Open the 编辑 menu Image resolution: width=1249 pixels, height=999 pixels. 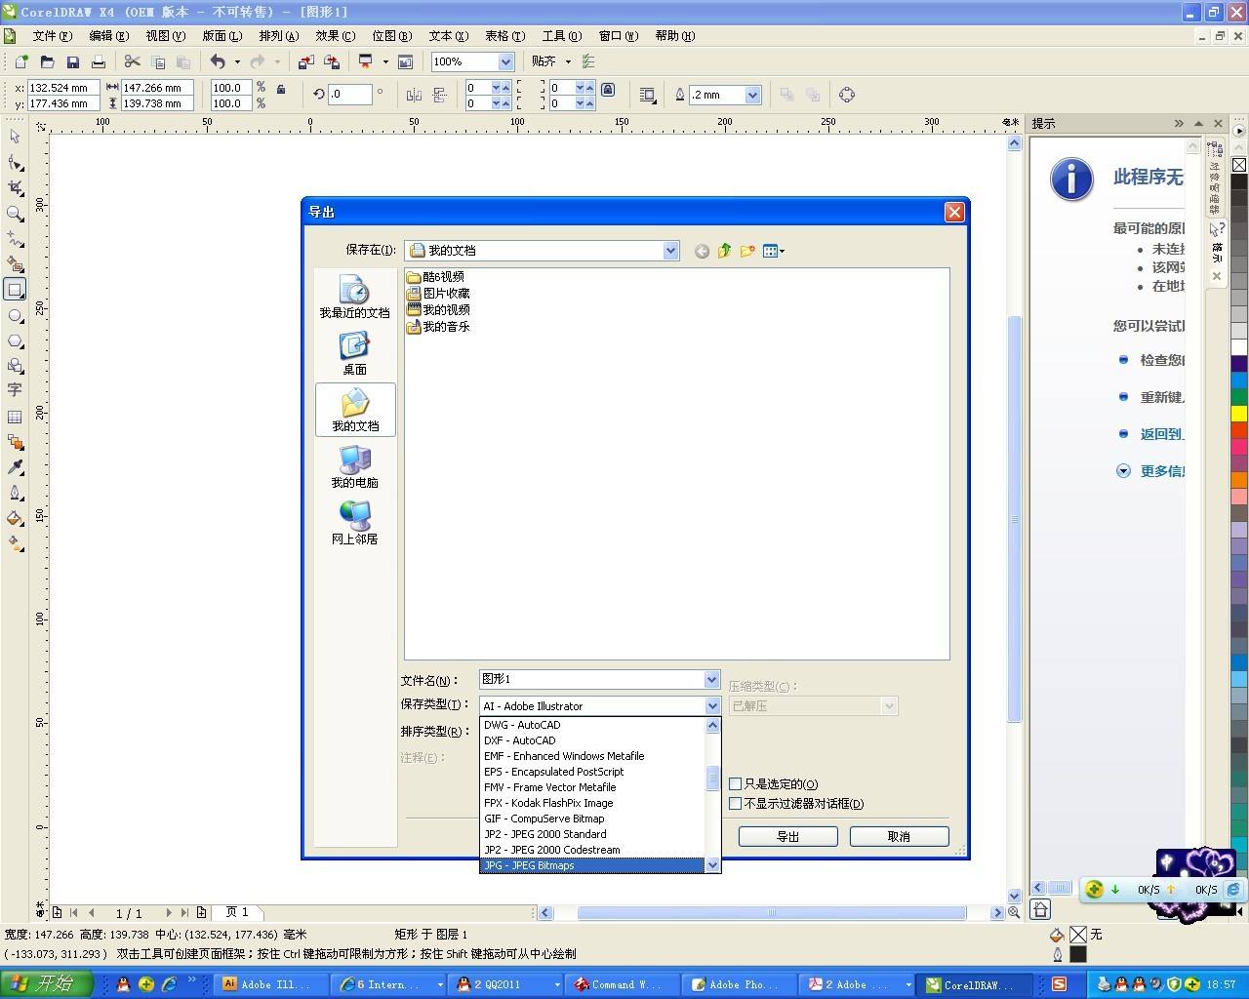click(109, 36)
